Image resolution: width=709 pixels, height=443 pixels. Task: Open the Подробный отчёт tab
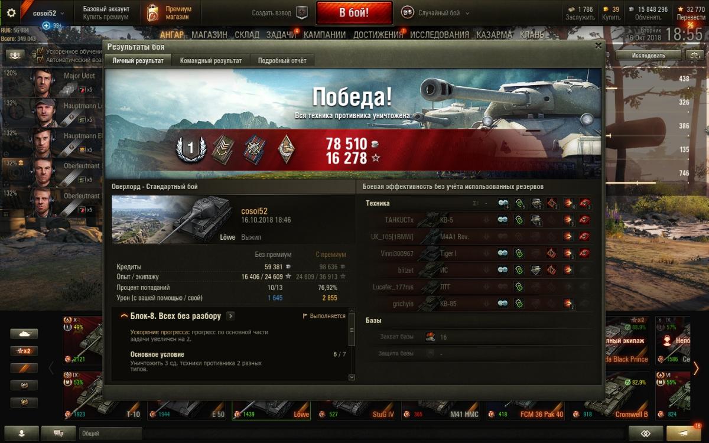(x=282, y=60)
